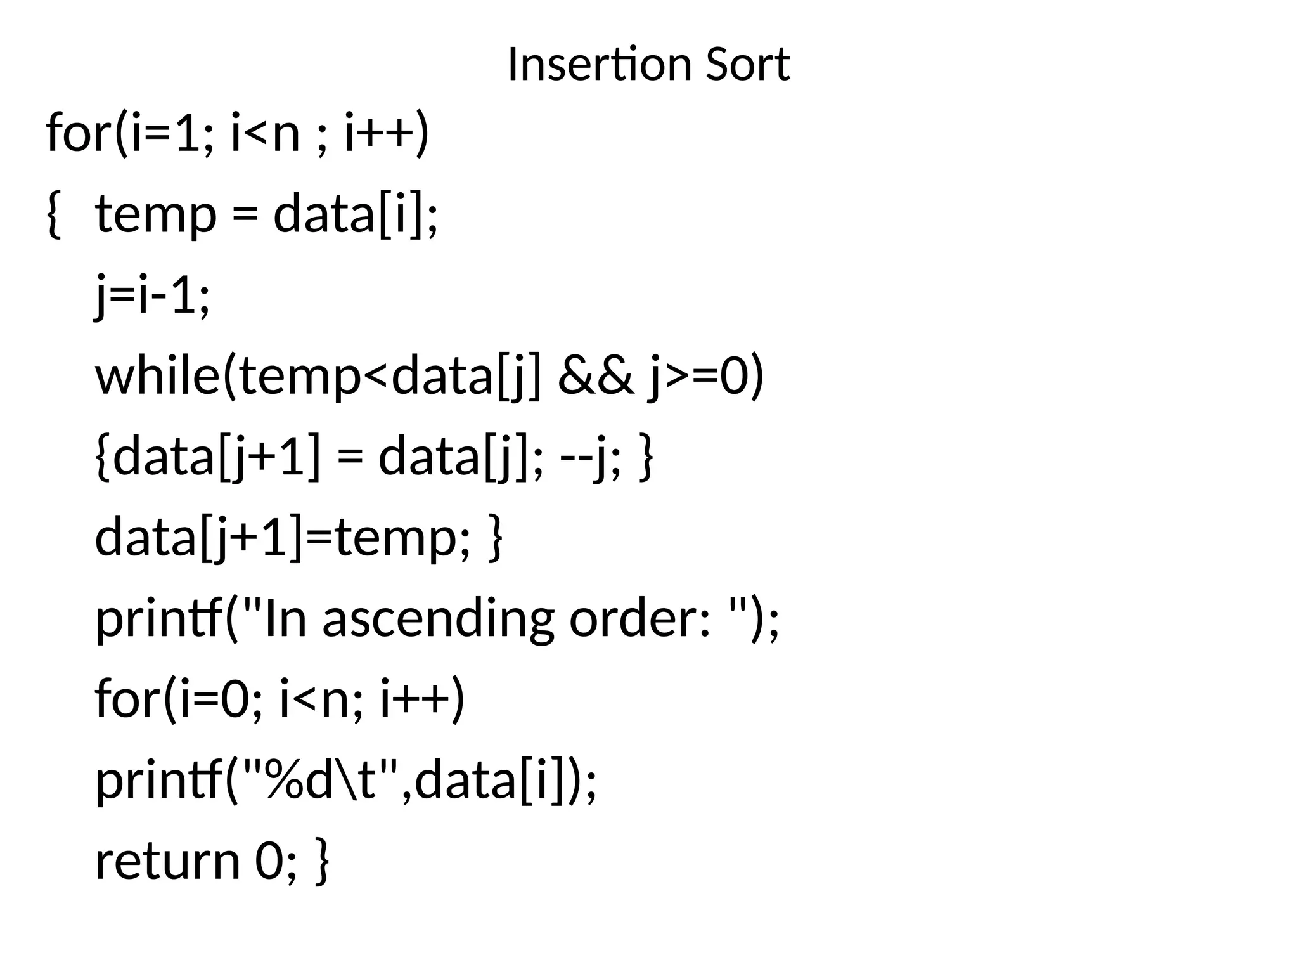Click the word "Insertion" in the title
1298x974 pixels.
pos(598,65)
